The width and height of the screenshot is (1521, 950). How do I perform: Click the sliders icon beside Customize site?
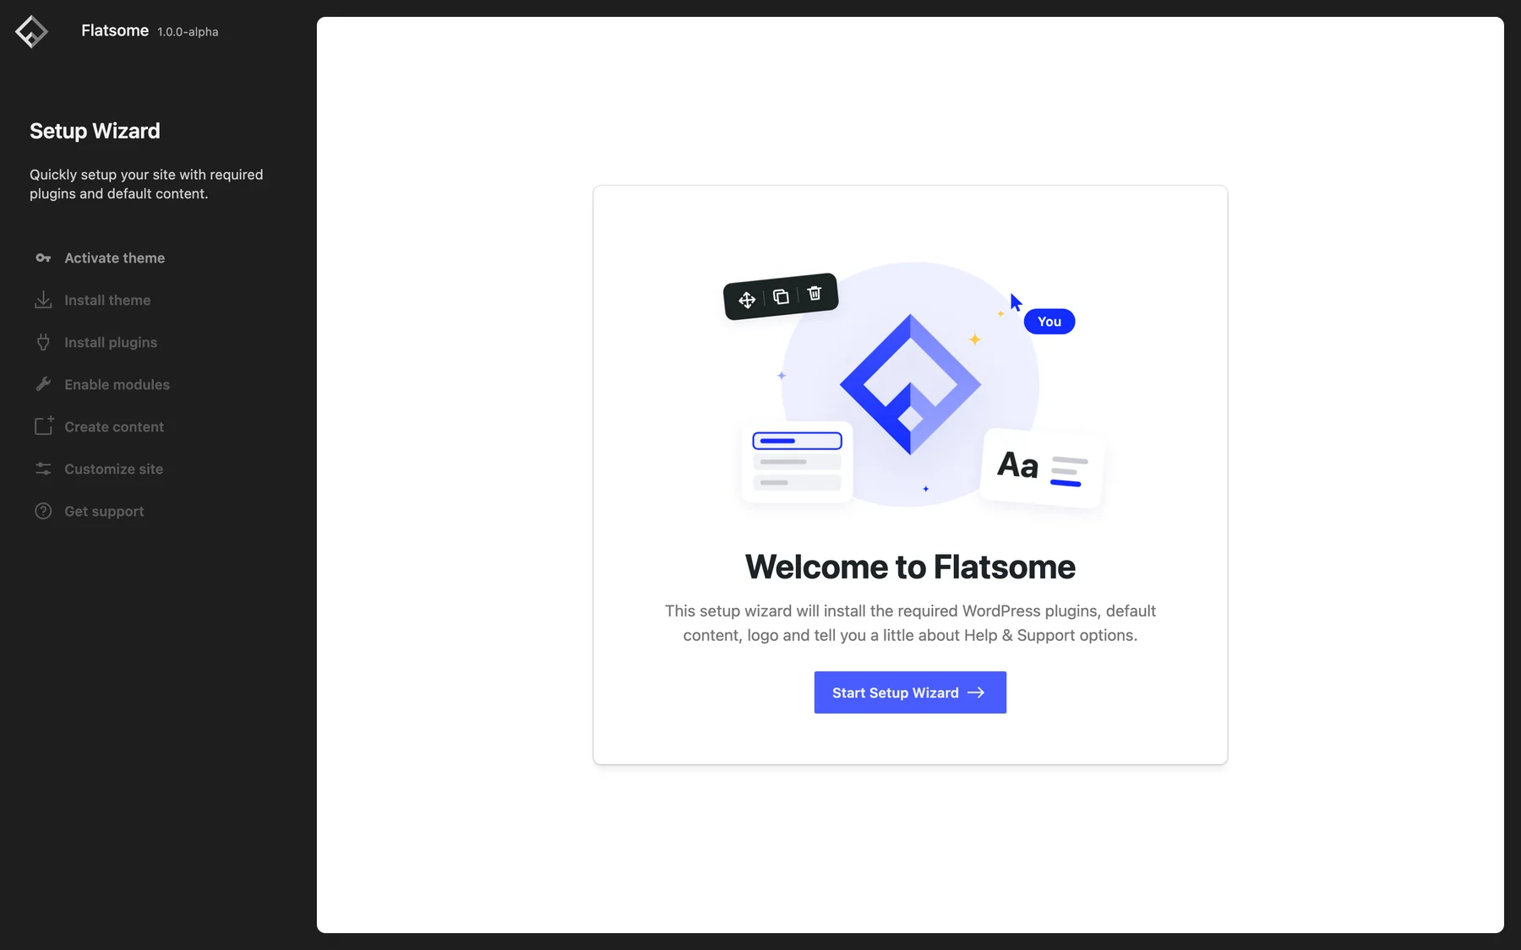[x=43, y=469]
